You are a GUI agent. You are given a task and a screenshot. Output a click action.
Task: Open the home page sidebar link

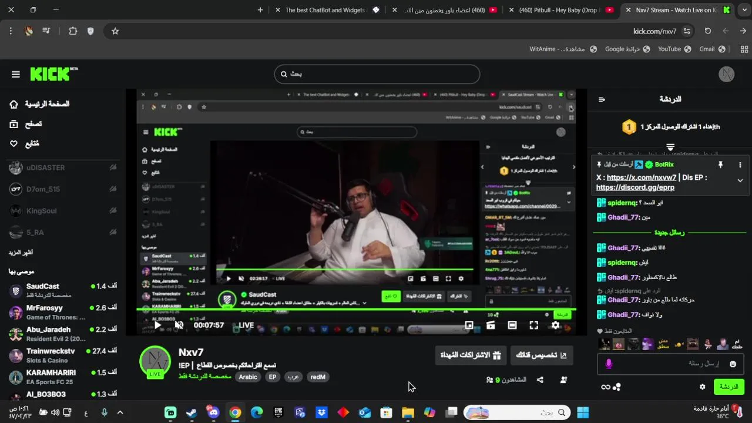click(39, 104)
